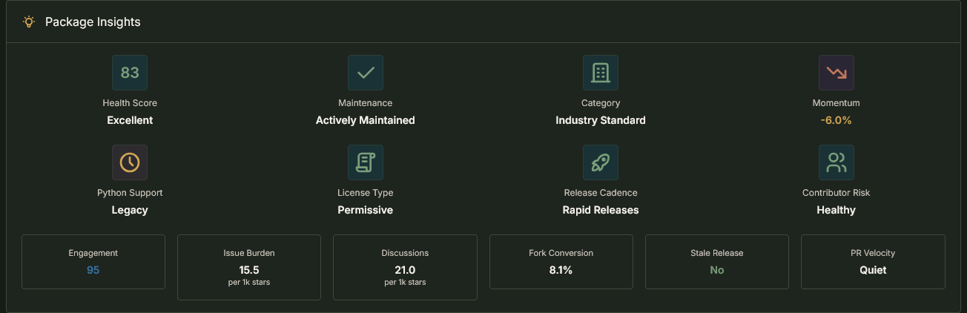Select the Issue Burden card
This screenshot has width=967, height=313.
249,267
